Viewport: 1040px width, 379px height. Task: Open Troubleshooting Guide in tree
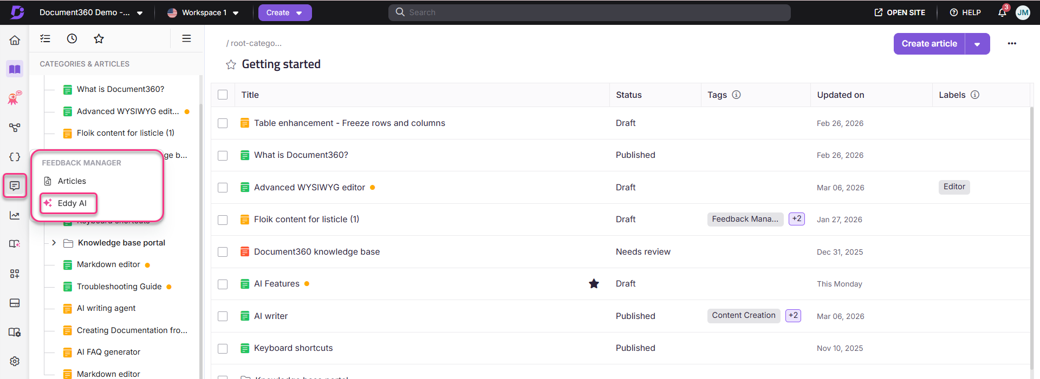(119, 287)
